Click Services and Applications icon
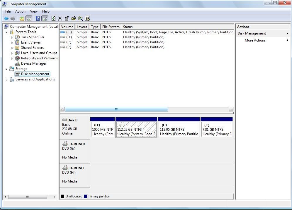The image size is (292, 210). (12, 79)
